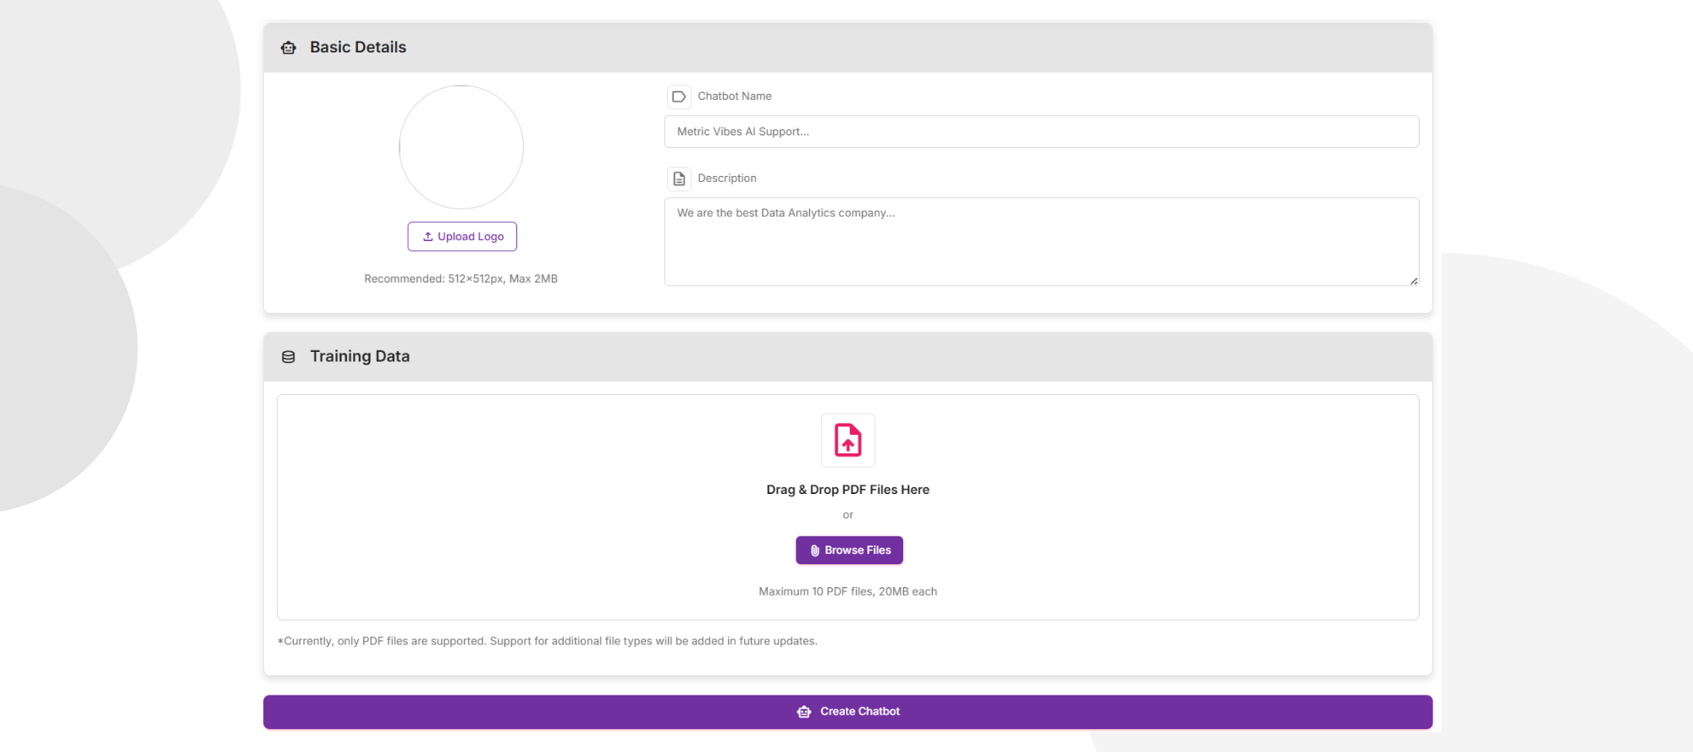Click the Drag & Drop PDF Files Here text
Viewport: 1693px width, 752px height.
tap(847, 490)
